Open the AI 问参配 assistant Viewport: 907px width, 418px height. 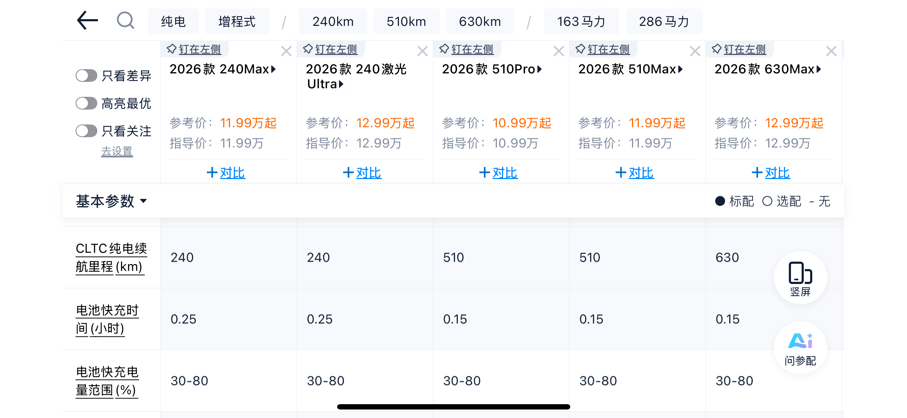[800, 348]
